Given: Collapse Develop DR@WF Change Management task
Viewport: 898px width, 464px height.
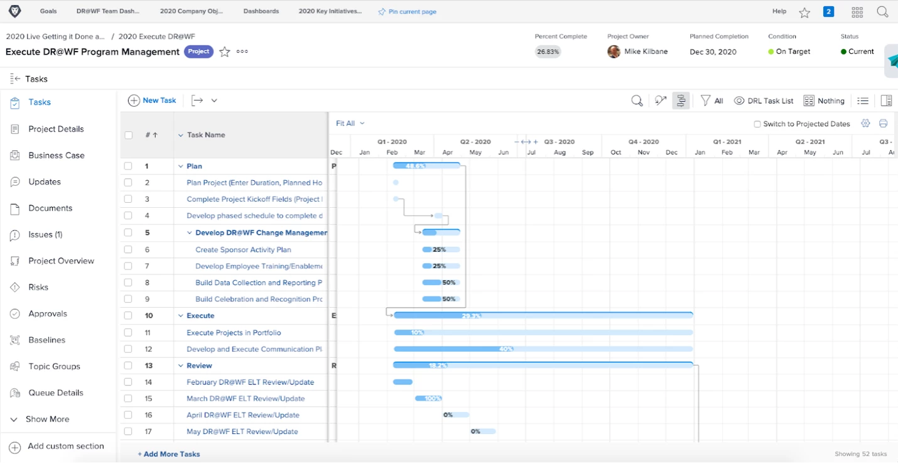Looking at the screenshot, I should point(190,233).
